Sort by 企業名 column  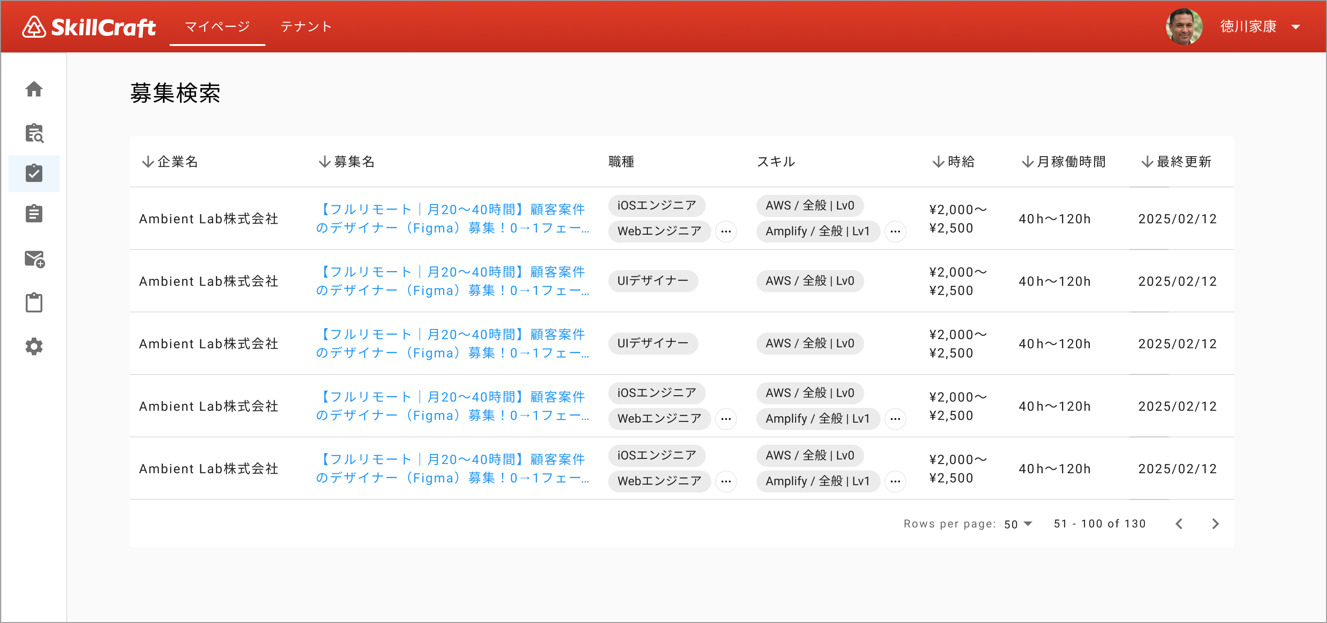(170, 162)
